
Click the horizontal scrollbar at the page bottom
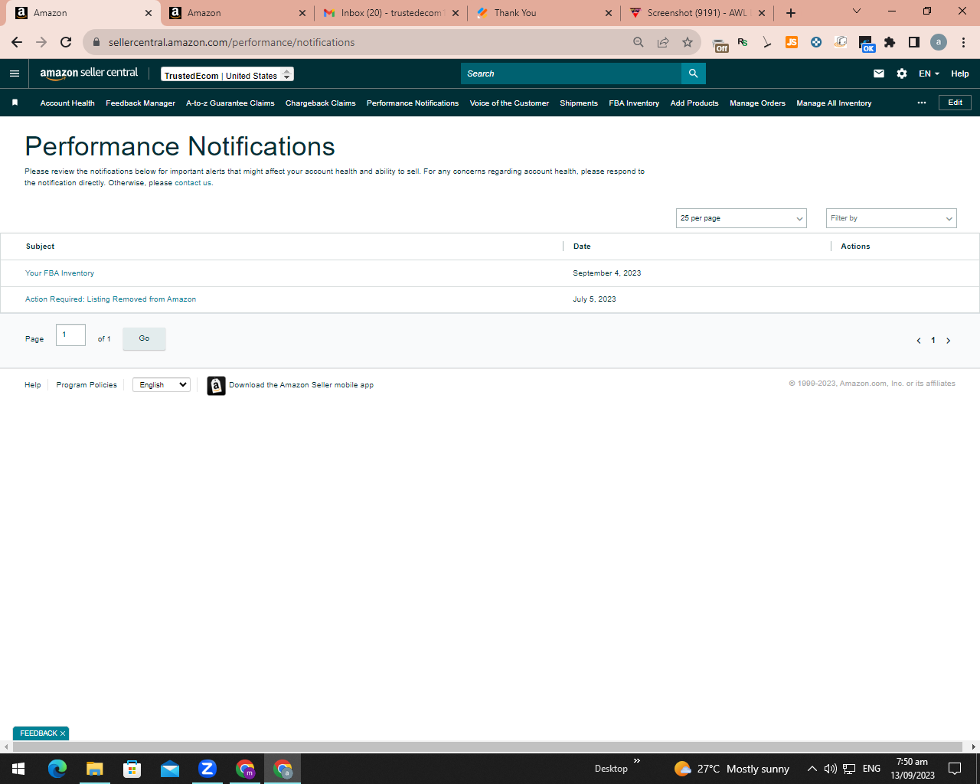click(488, 746)
